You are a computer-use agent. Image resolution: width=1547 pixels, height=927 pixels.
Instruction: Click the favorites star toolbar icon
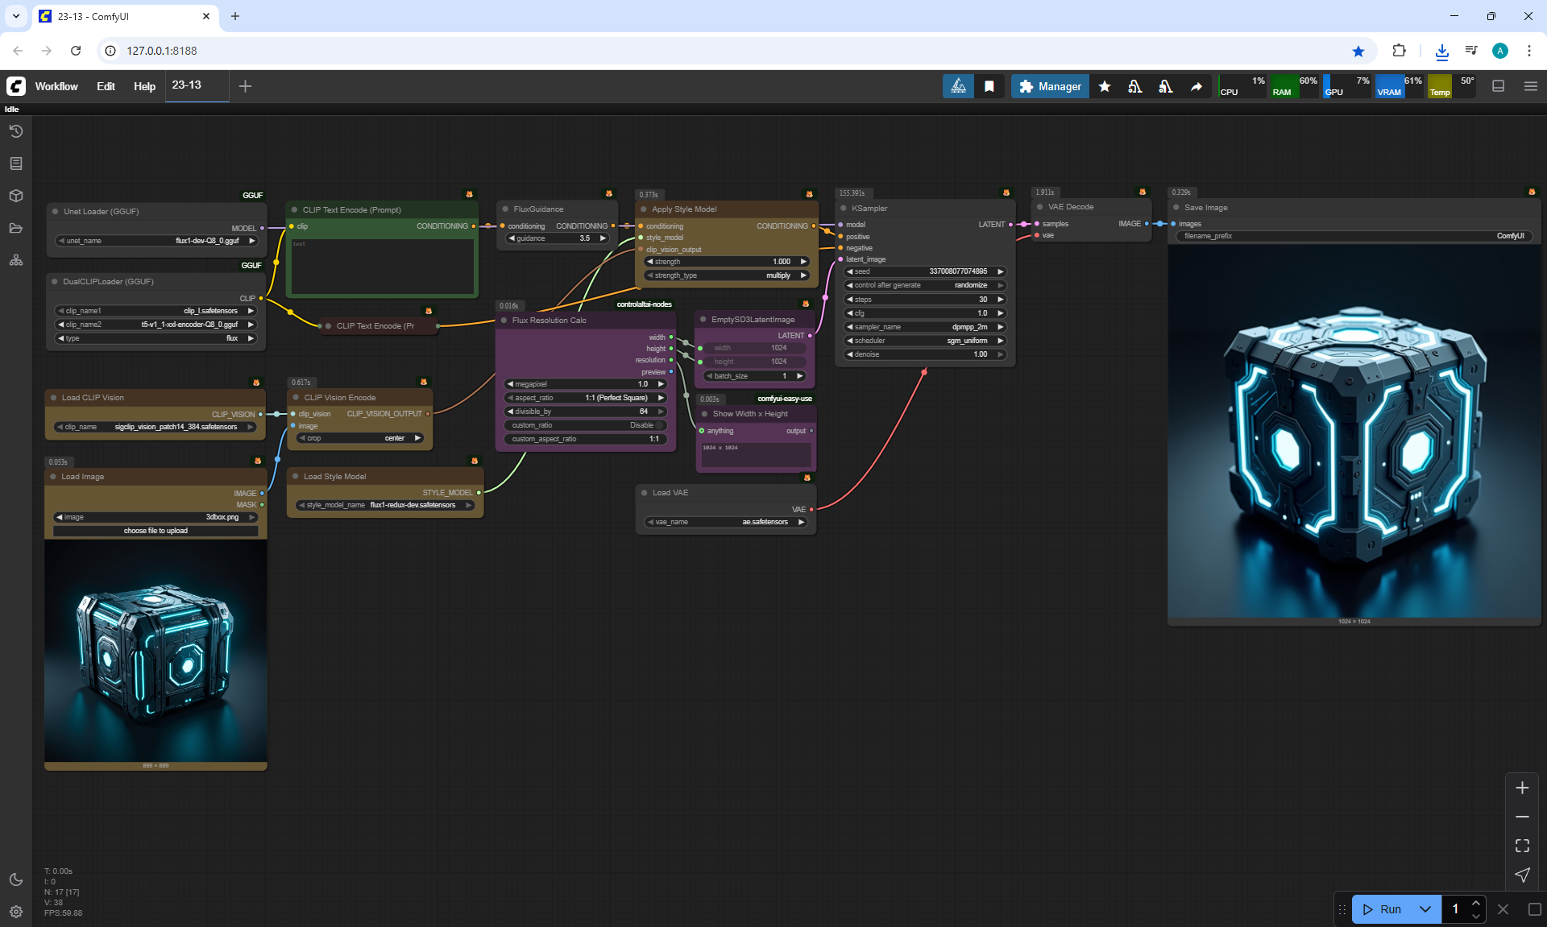click(1105, 86)
